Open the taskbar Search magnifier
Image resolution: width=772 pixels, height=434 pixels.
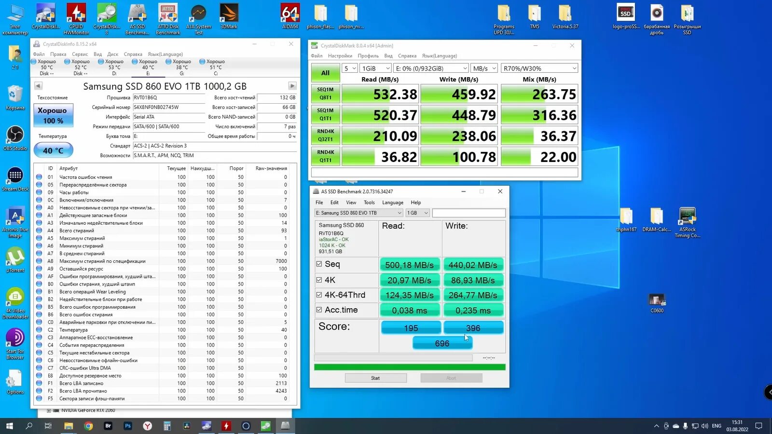tap(29, 426)
